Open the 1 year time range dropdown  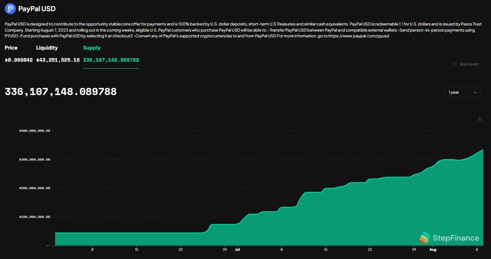click(463, 92)
